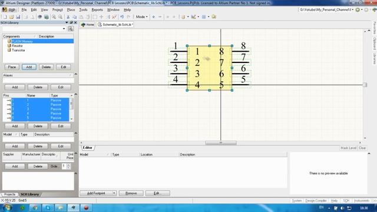
Task: Print the document using the printer icon
Action: click(25, 17)
